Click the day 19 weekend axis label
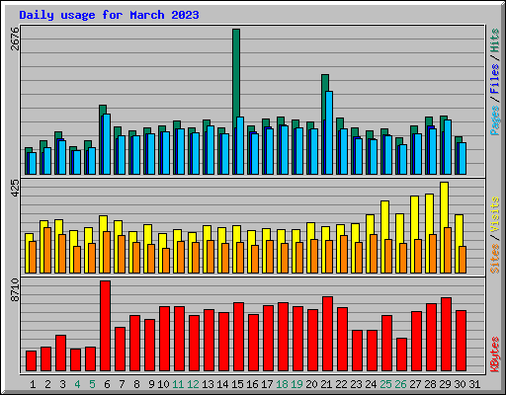The image size is (506, 395). point(296,384)
